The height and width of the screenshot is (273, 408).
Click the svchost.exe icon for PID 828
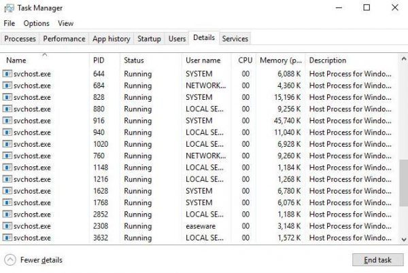8,97
